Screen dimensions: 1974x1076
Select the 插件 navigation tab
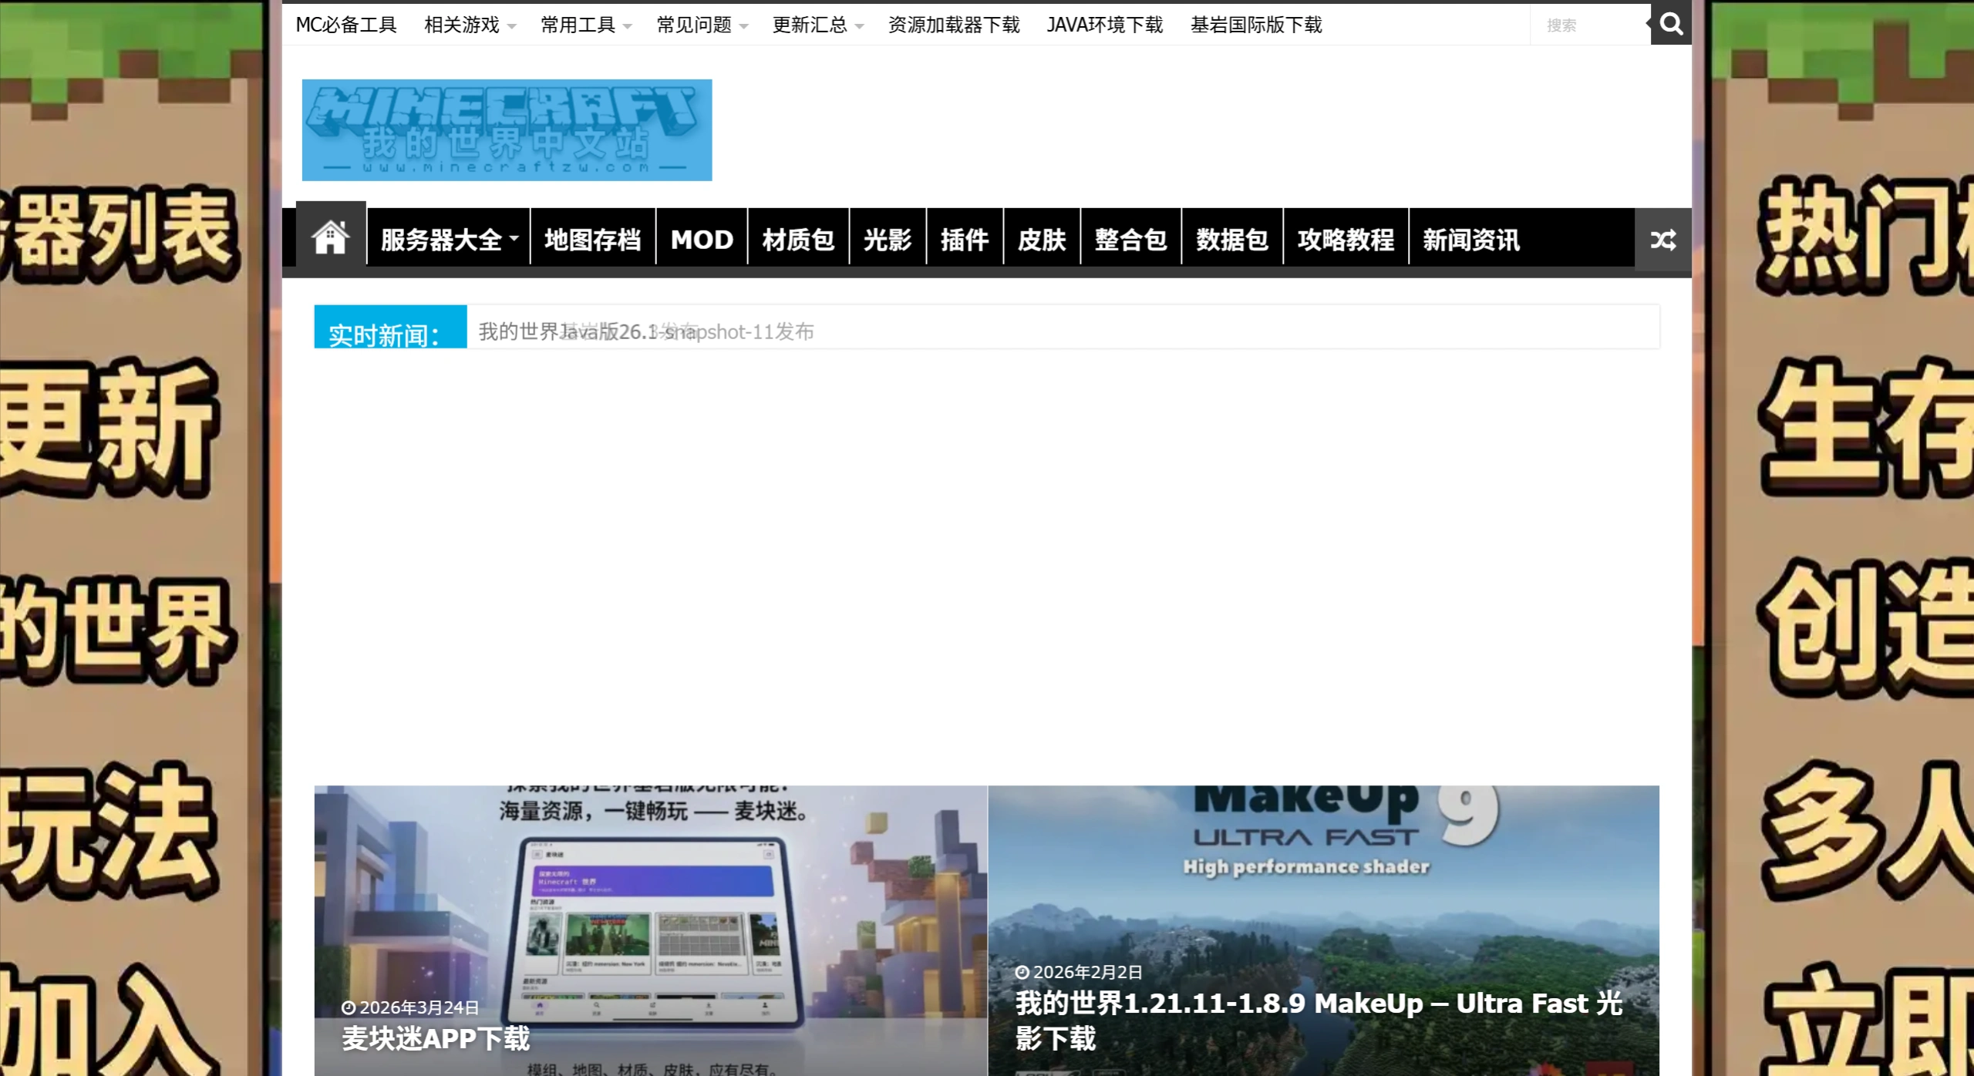[x=965, y=240]
